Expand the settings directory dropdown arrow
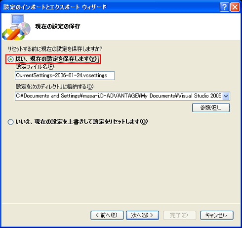This screenshot has width=242, height=228. [226, 96]
